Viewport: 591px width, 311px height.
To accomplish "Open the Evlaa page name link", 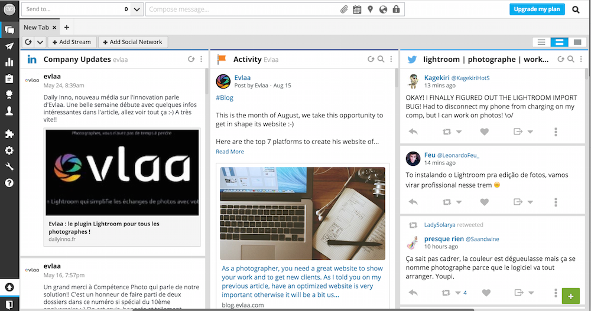I will pos(242,77).
